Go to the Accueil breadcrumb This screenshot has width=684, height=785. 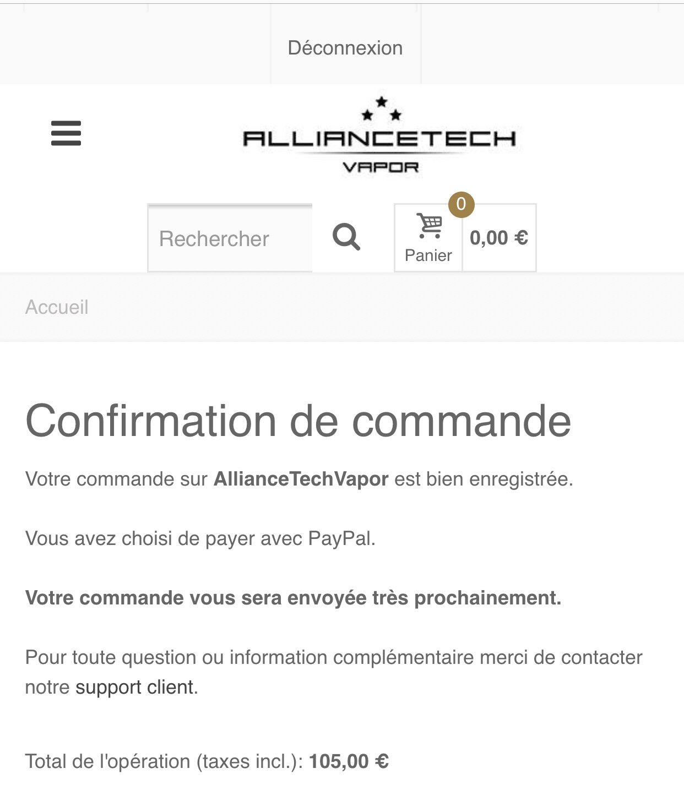coord(57,307)
